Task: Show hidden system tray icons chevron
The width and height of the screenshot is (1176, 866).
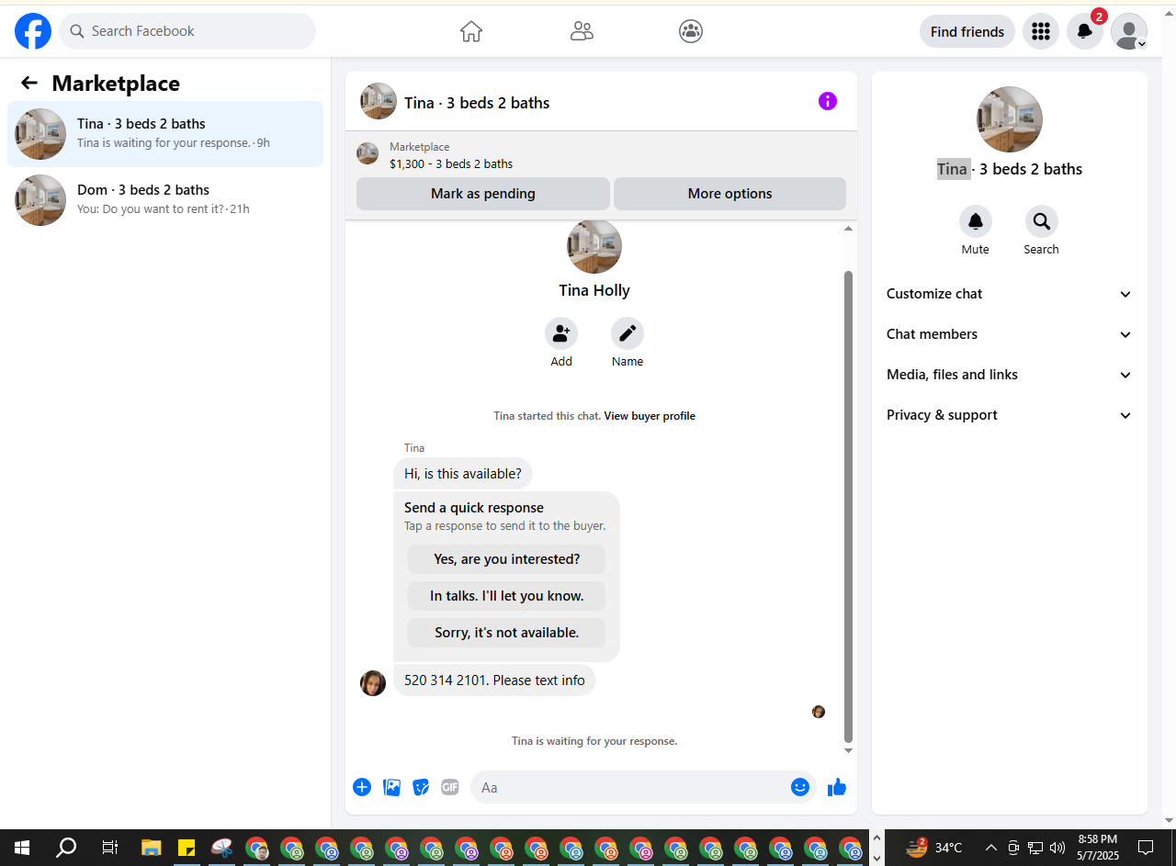Action: (990, 848)
